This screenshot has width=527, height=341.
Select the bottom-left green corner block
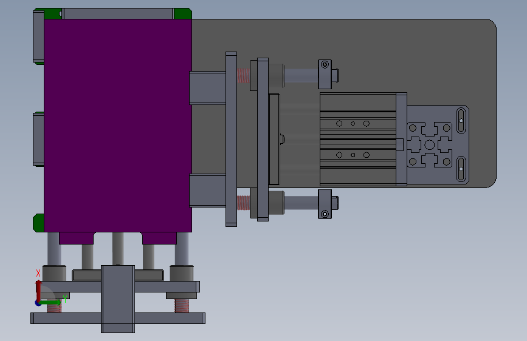pyautogui.click(x=39, y=223)
